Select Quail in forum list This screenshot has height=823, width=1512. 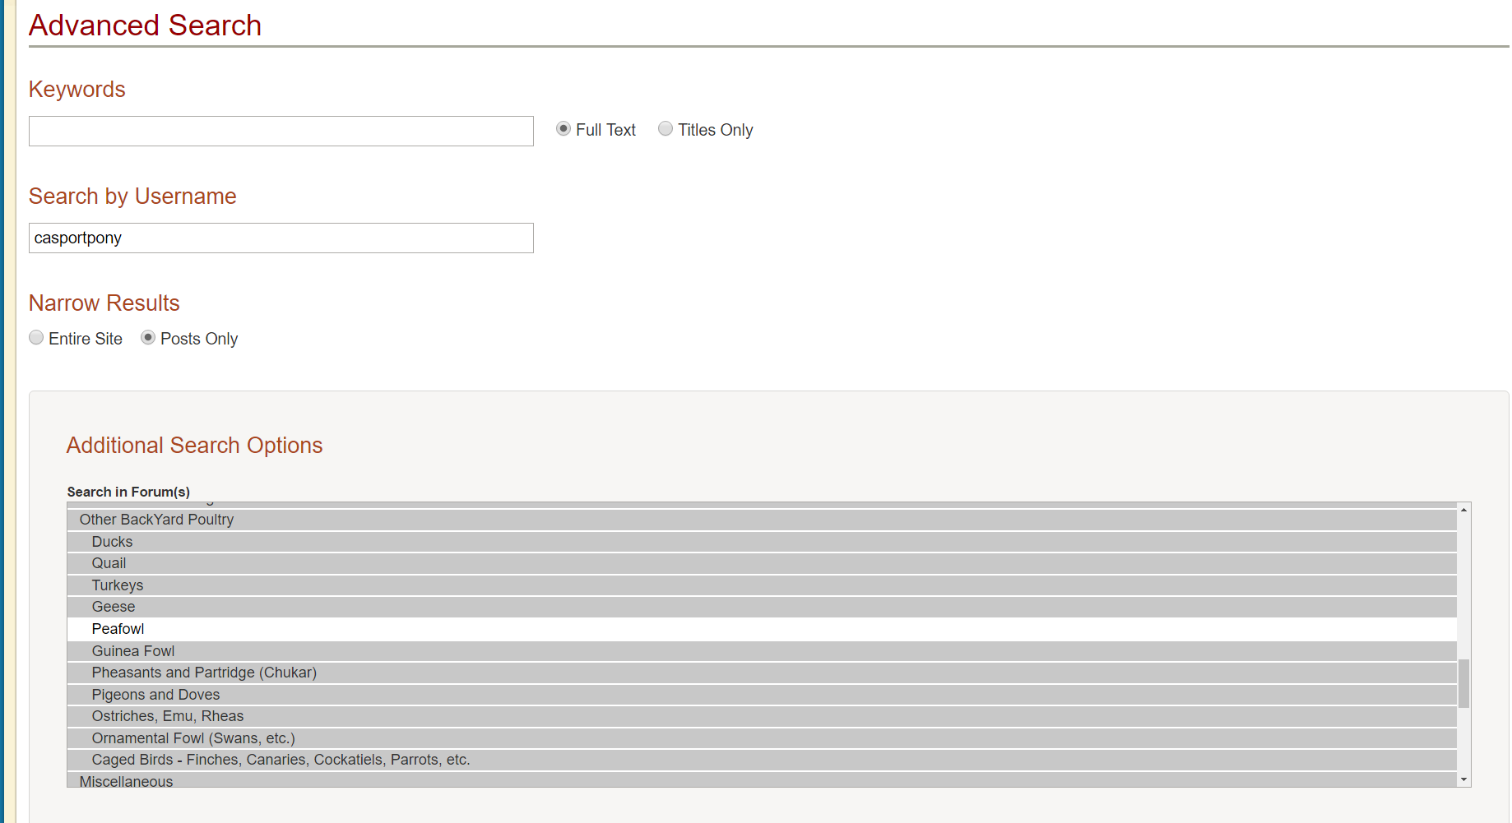click(109, 563)
